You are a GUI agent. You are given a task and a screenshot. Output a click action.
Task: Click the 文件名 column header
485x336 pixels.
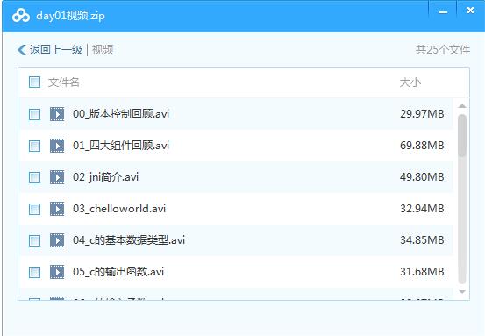(x=64, y=82)
